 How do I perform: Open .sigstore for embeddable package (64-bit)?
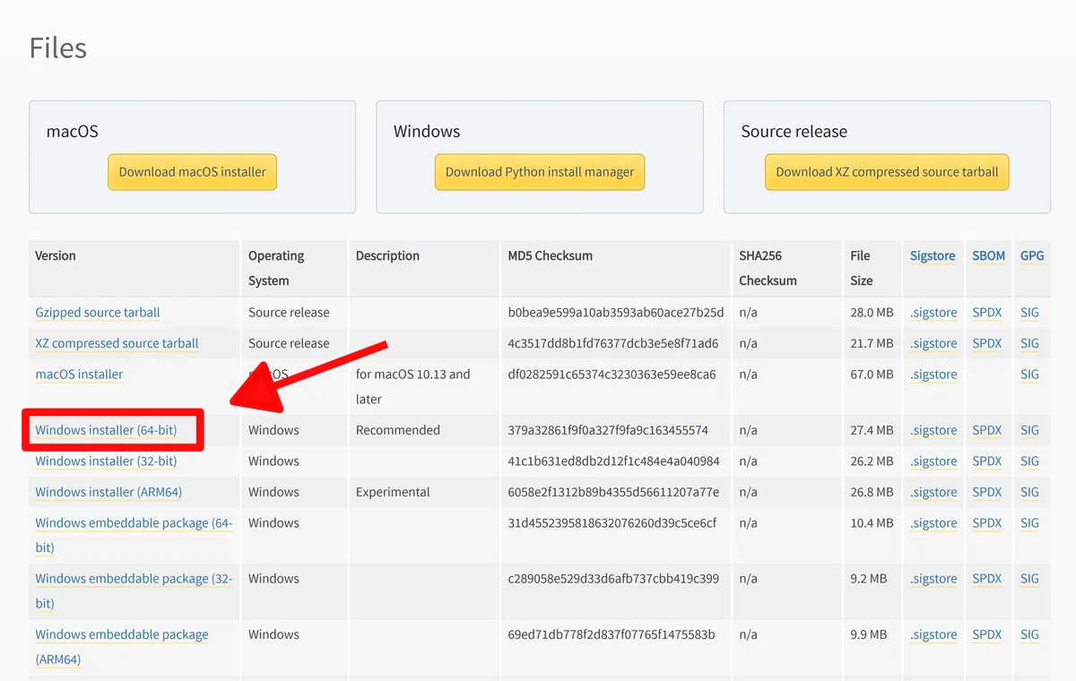pyautogui.click(x=933, y=523)
